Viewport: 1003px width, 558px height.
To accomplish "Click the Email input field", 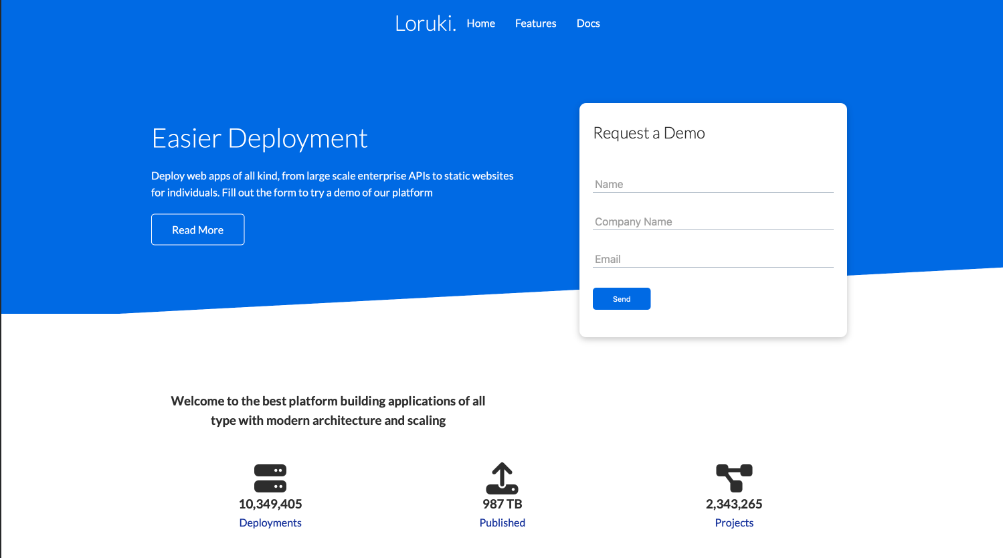I will pyautogui.click(x=713, y=259).
